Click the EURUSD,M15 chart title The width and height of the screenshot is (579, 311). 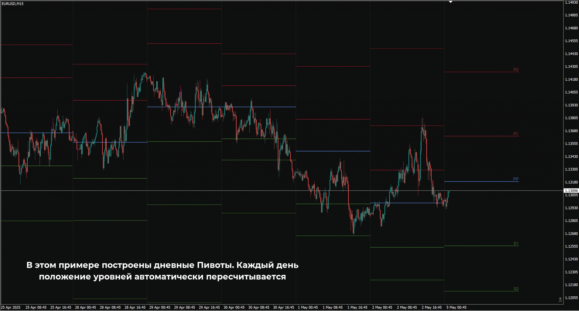pos(12,4)
